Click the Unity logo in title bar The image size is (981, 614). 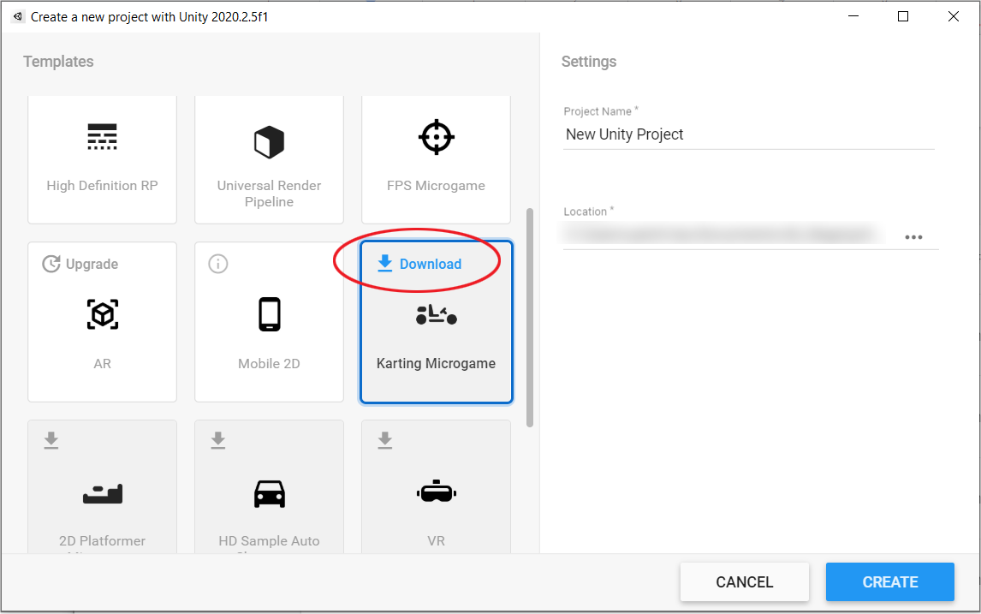pos(18,17)
